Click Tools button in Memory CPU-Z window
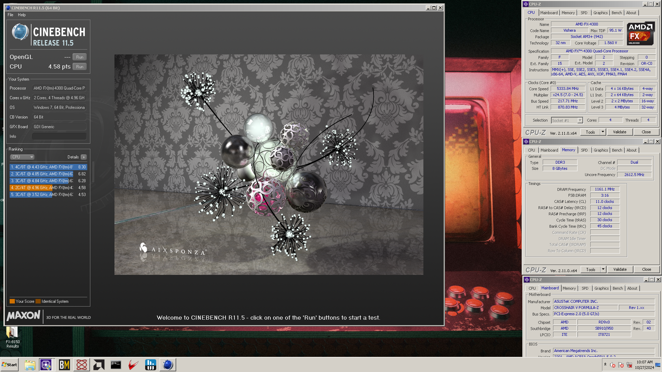 click(x=591, y=269)
